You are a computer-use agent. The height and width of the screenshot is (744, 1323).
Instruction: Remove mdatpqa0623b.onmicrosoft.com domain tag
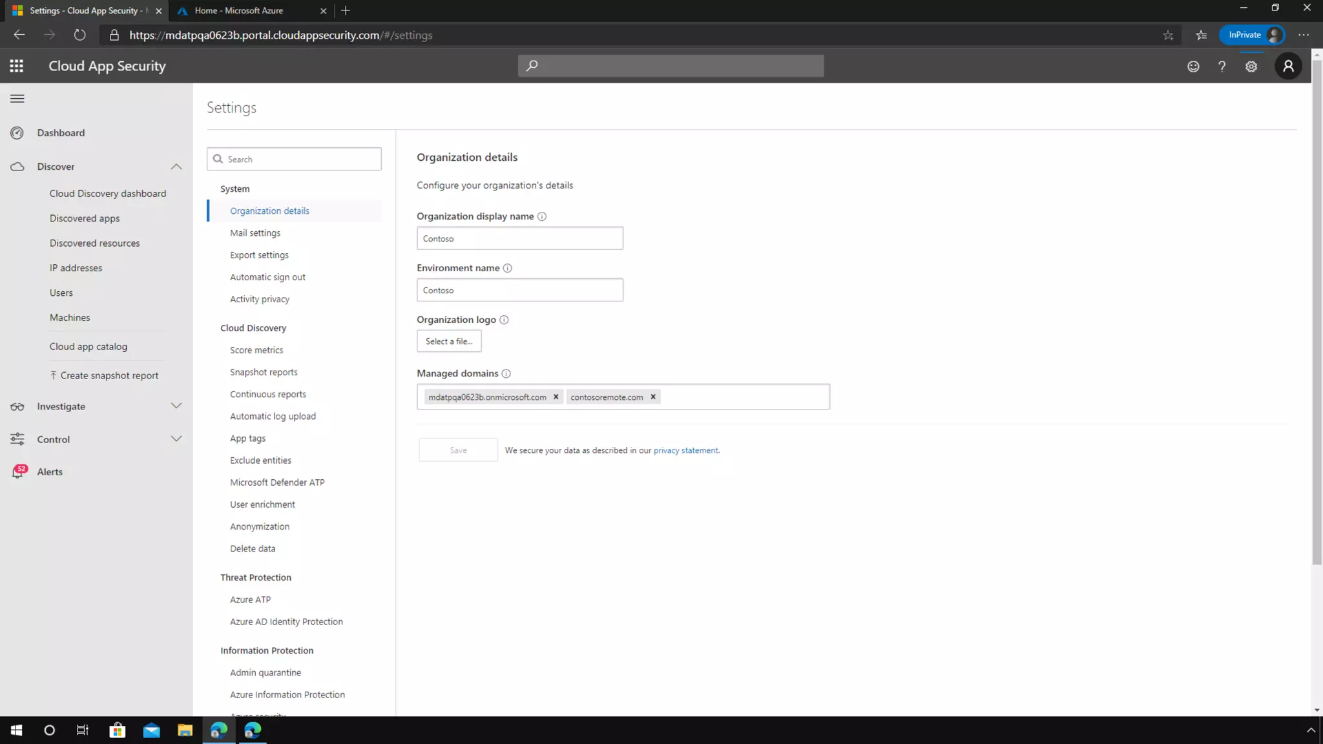point(556,397)
